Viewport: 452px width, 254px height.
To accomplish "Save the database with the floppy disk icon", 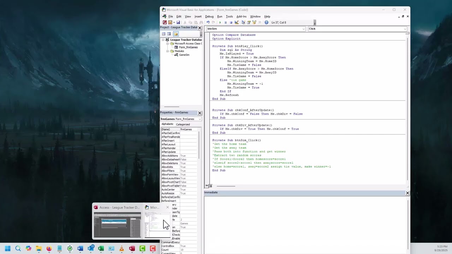I will tap(178, 23).
